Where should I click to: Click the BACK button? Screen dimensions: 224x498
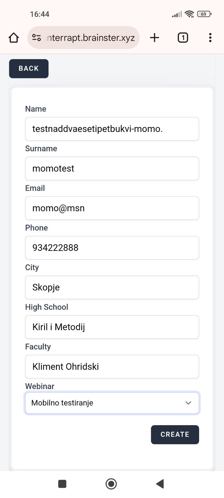tap(29, 68)
